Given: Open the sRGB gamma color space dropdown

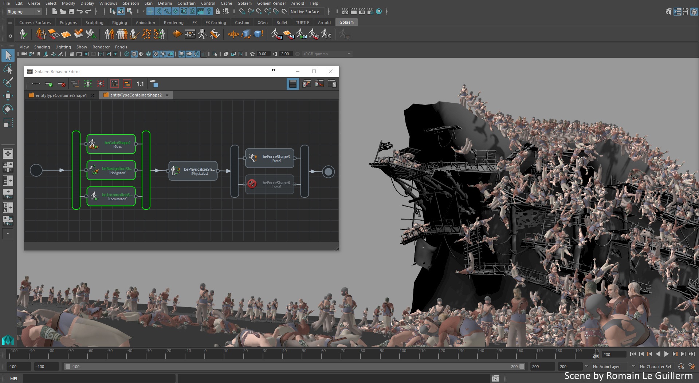Looking at the screenshot, I should (327, 54).
